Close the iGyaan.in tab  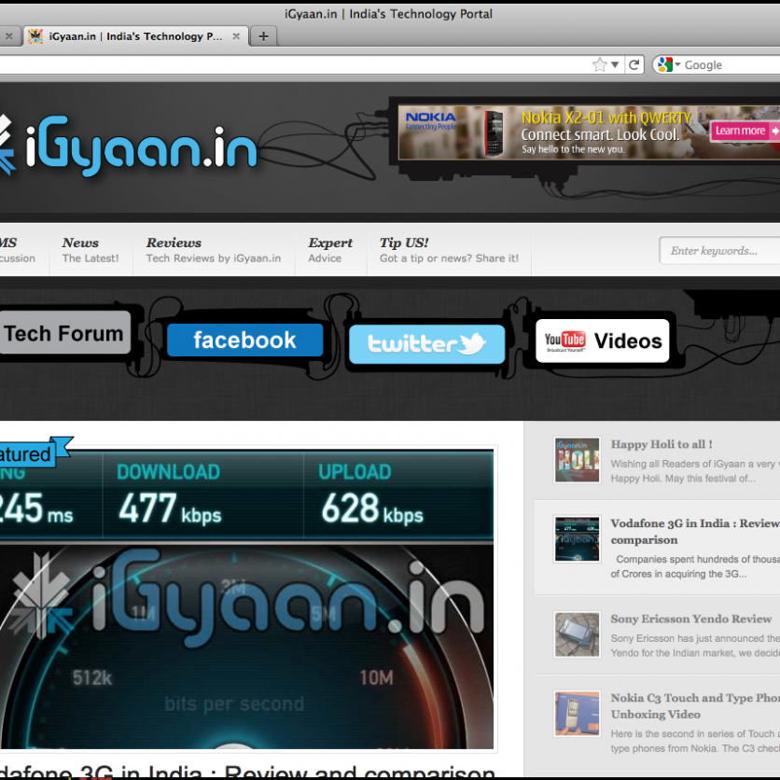[x=236, y=36]
